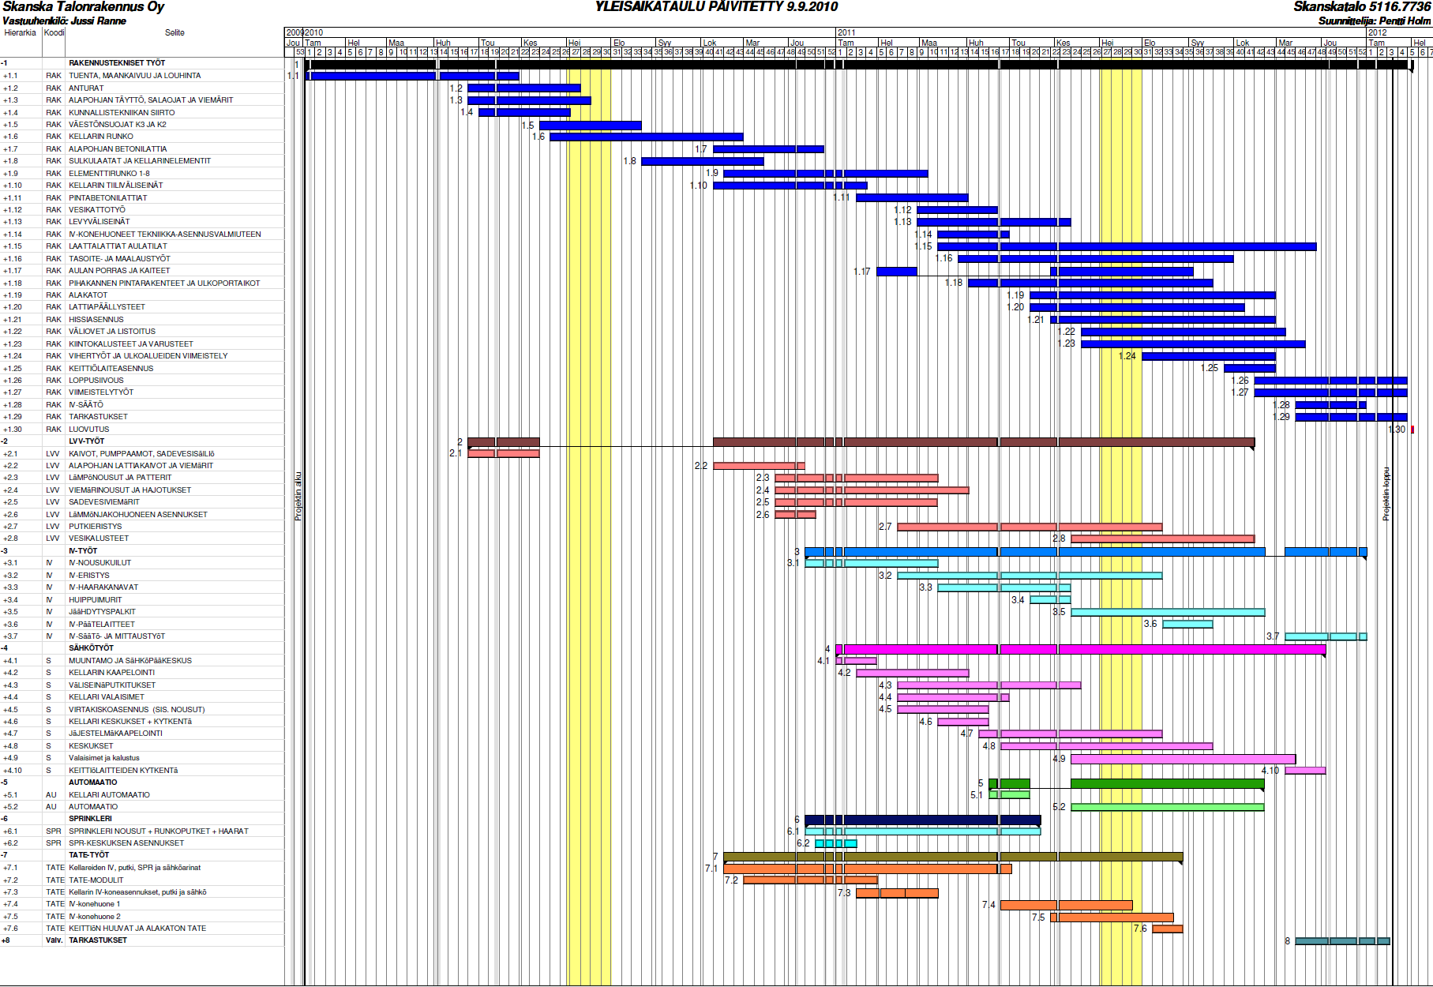Click the Projektin alku marker label
Viewport: 1433px width, 987px height.
(298, 497)
